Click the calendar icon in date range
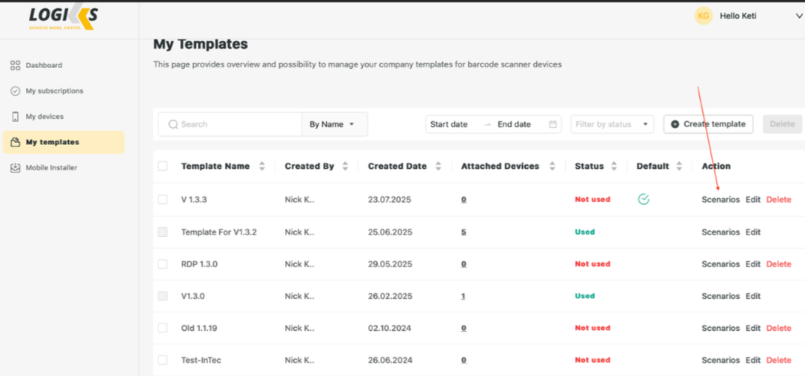This screenshot has width=805, height=376. [x=552, y=124]
